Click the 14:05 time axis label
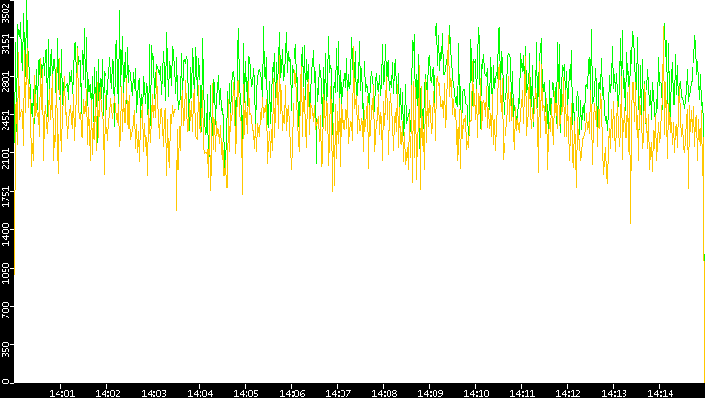705x398 pixels. pyautogui.click(x=246, y=393)
